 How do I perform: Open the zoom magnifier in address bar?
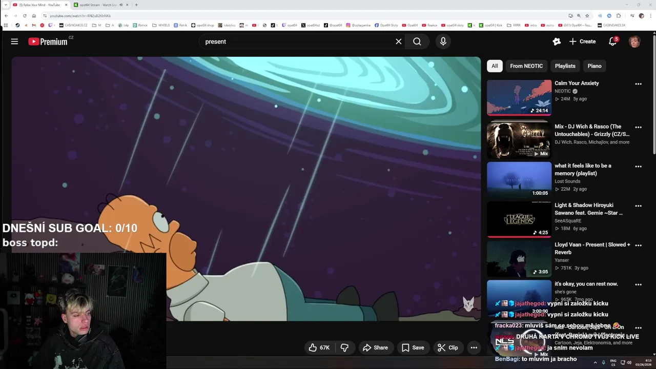tap(579, 16)
